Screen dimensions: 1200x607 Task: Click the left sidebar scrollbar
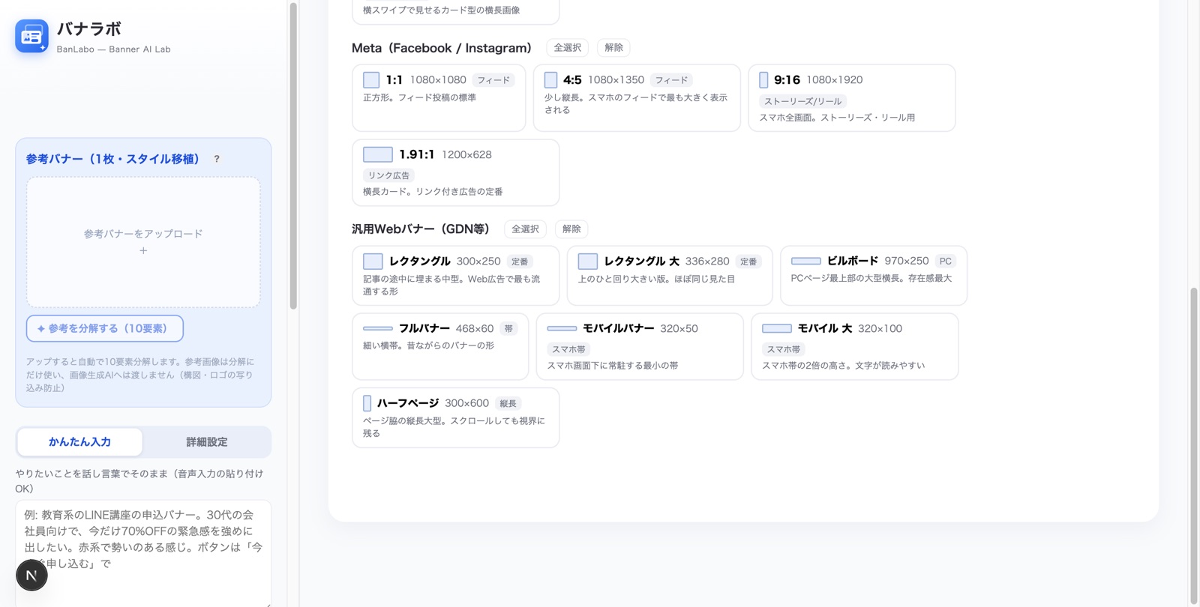click(293, 157)
